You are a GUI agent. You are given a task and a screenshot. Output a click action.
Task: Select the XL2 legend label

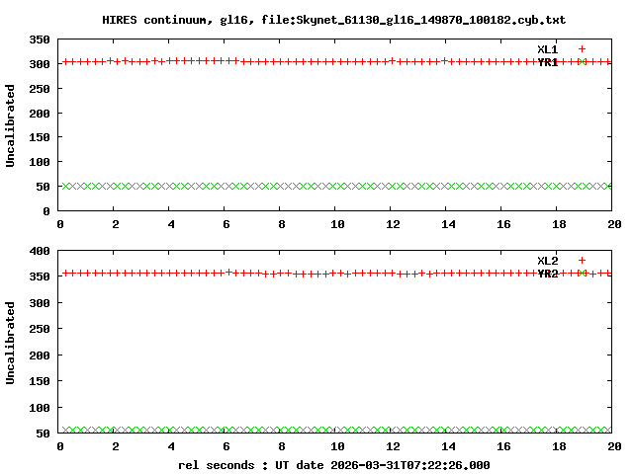547,261
